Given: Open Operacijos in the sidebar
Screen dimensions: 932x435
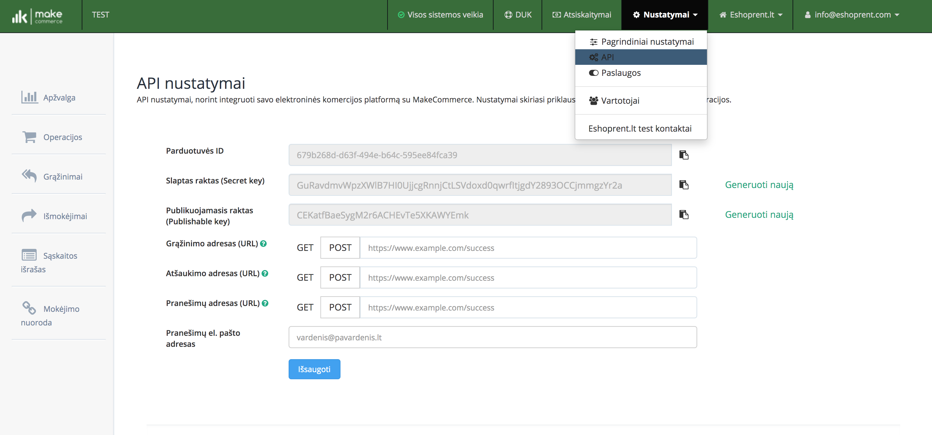Looking at the screenshot, I should [x=63, y=137].
